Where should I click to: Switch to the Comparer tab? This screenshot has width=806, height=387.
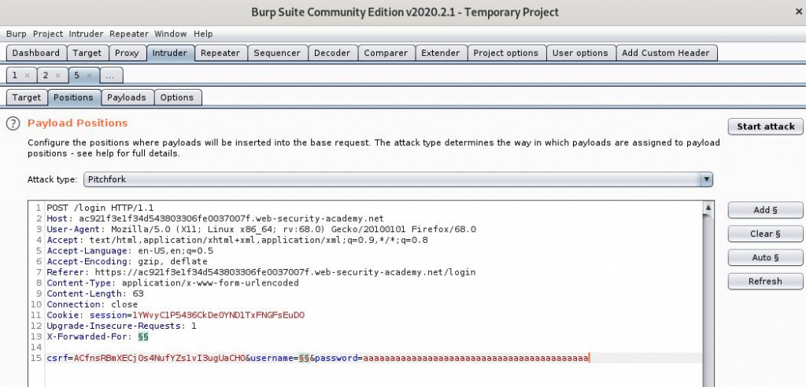[386, 53]
